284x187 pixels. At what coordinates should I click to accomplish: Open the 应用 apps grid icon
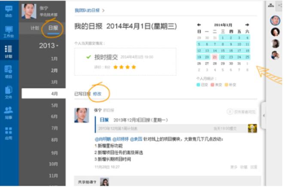point(9,133)
